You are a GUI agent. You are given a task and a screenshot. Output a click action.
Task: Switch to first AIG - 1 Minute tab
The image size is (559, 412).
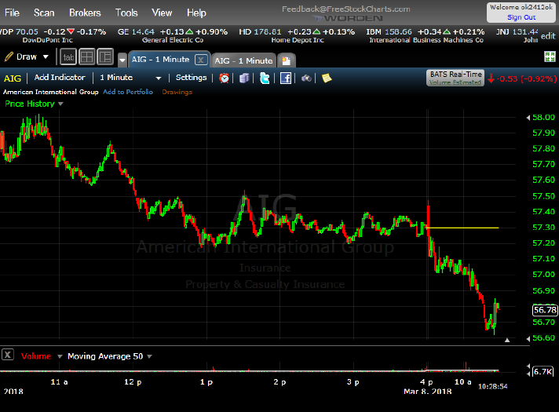click(x=160, y=60)
